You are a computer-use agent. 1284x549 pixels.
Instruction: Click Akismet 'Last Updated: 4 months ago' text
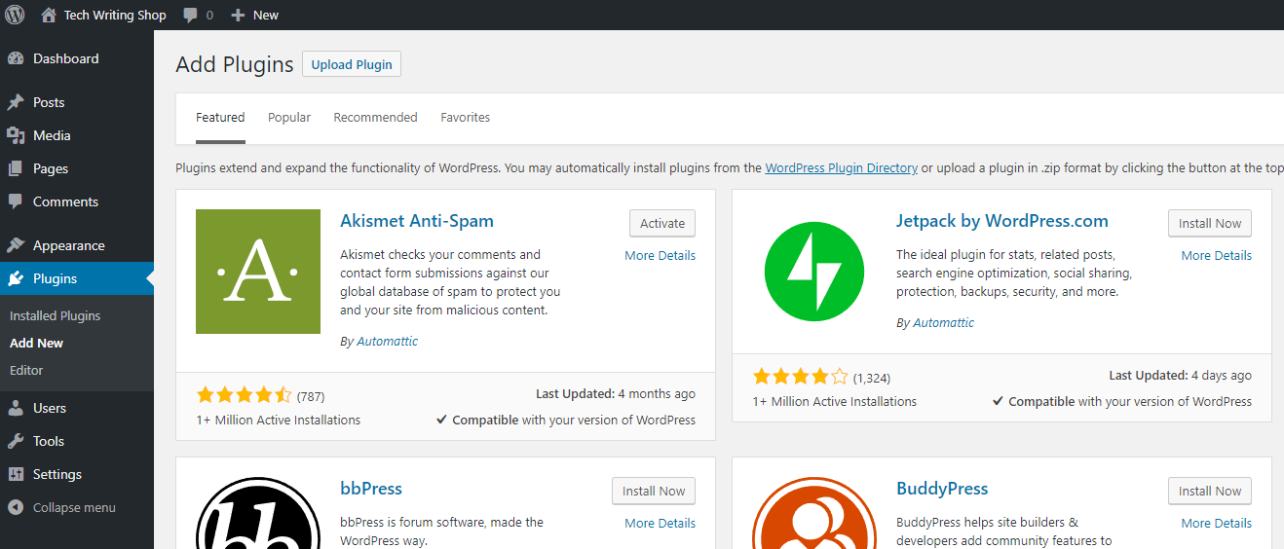pyautogui.click(x=616, y=394)
